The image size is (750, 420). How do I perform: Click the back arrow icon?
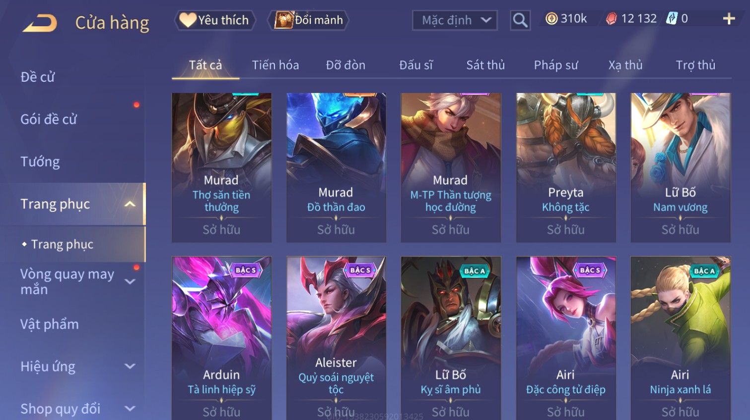pos(40,23)
